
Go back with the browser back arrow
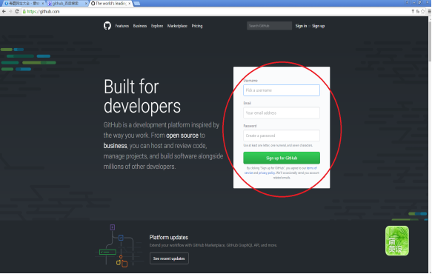tap(4, 11)
